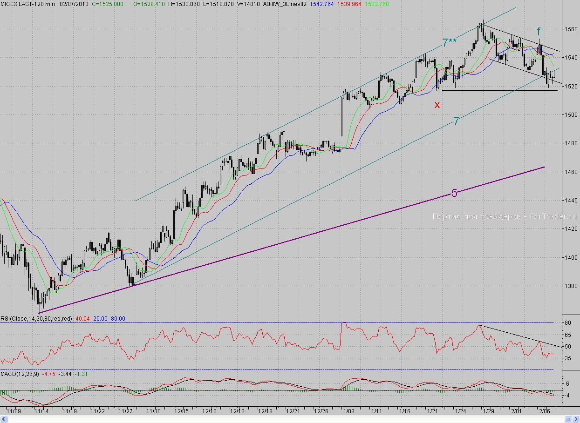
Task: Click the blue line value '1542.764'
Action: (x=322, y=4)
